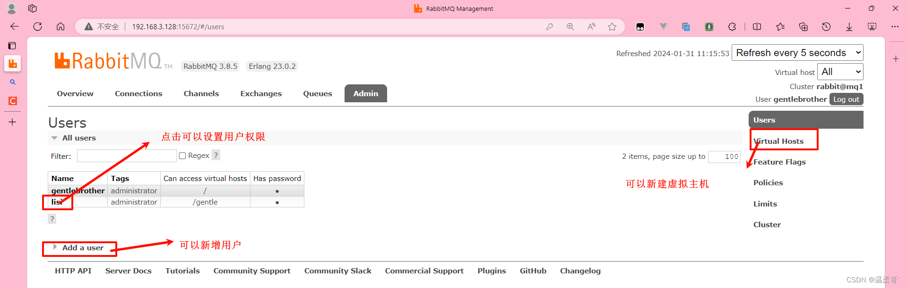
Task: Open the Server Docs link
Action: coord(129,271)
